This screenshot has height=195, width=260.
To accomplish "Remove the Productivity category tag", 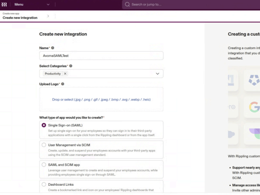I will coord(65,74).
